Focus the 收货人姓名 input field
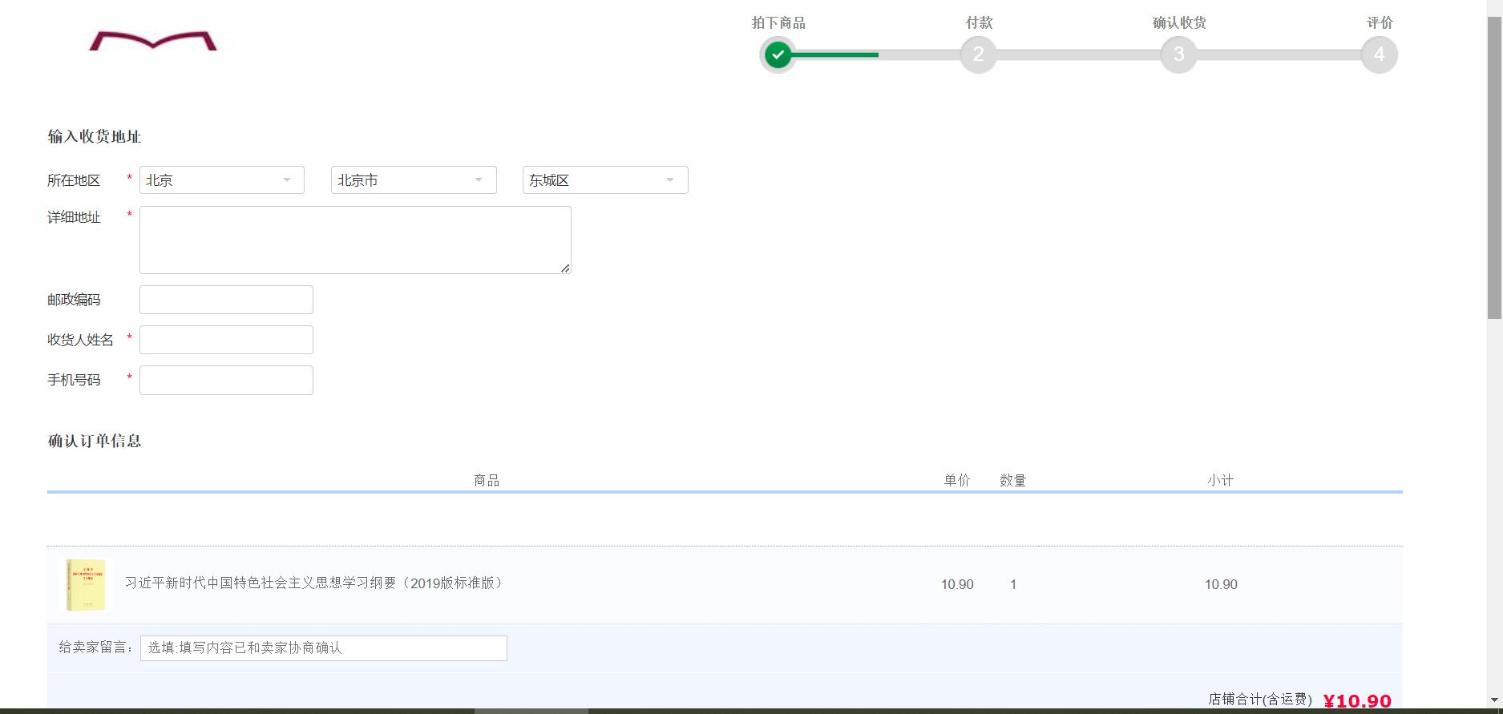 click(226, 340)
